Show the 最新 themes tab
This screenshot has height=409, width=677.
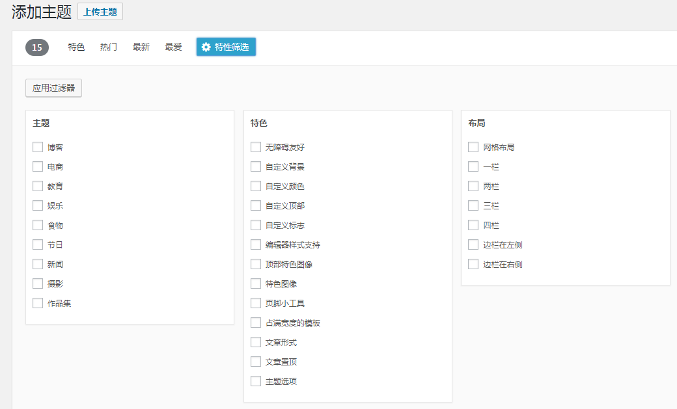[141, 47]
